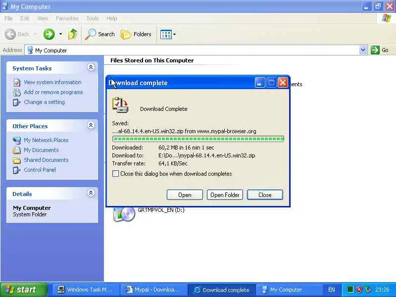Click the EN language indicator

click(x=331, y=290)
